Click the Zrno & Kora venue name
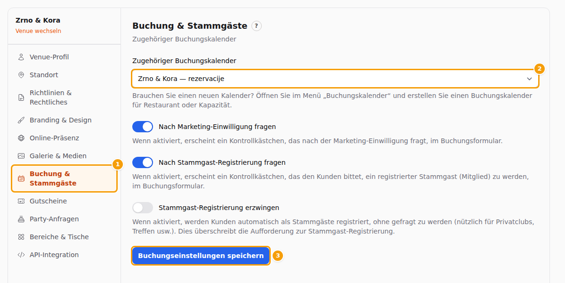 (x=38, y=20)
